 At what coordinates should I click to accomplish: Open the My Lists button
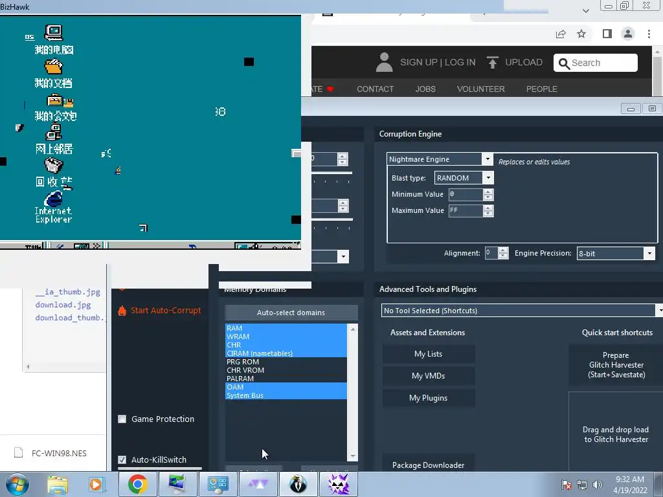click(x=429, y=354)
